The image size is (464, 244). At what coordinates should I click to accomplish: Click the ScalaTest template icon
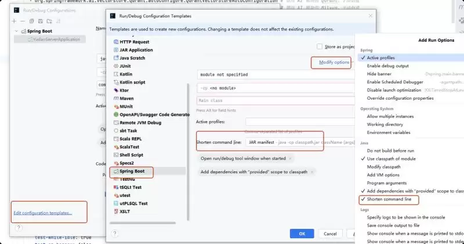point(116,147)
